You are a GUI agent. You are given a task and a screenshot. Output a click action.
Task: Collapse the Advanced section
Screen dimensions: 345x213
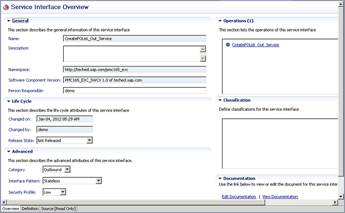coord(9,152)
